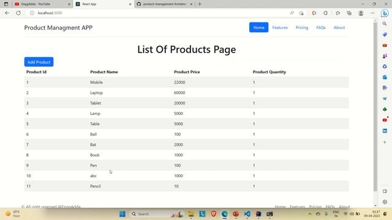
Task: Open the red YouTube sidebar icon
Action: 385,120
